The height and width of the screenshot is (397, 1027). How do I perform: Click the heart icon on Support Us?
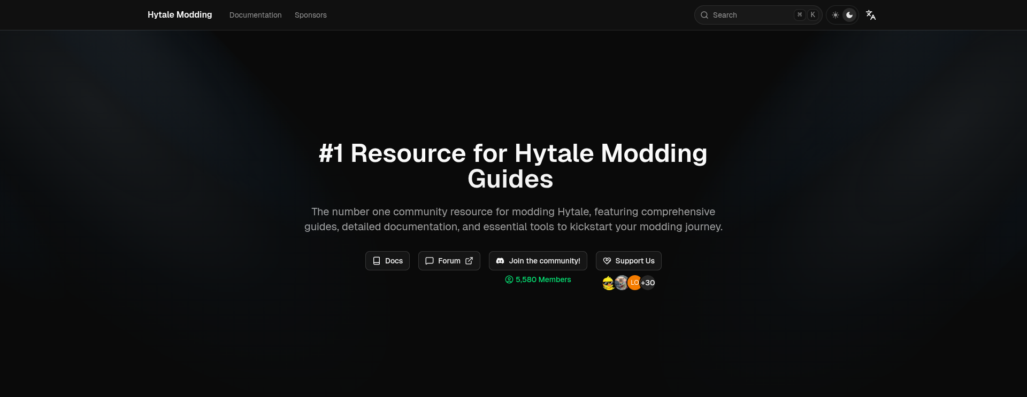pyautogui.click(x=607, y=261)
